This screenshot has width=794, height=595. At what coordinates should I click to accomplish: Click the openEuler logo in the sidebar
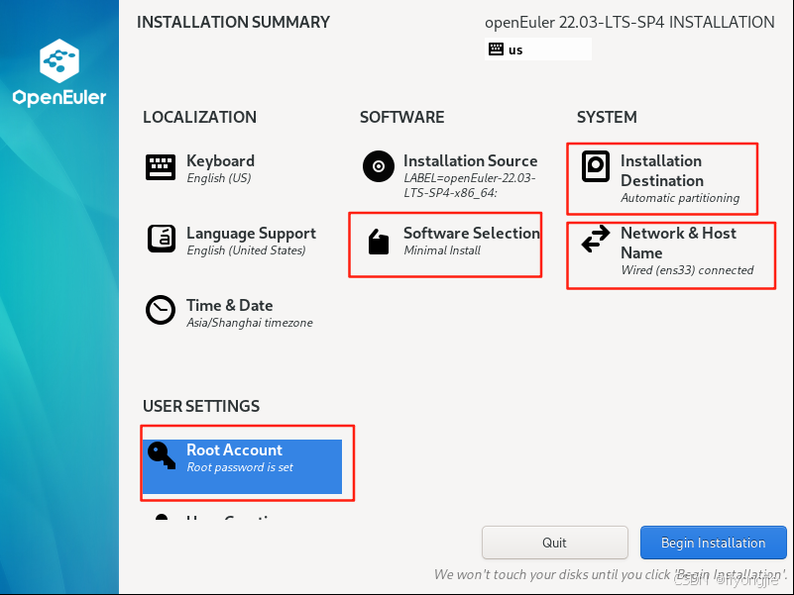[x=59, y=72]
